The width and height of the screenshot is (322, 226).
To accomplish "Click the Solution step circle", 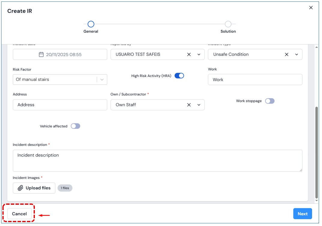I will click(x=228, y=24).
